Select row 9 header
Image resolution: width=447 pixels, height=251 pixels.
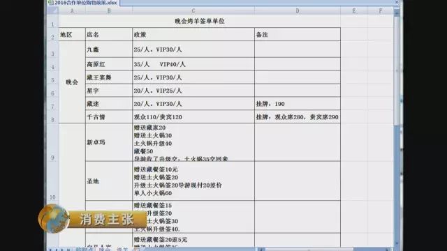[53, 142]
